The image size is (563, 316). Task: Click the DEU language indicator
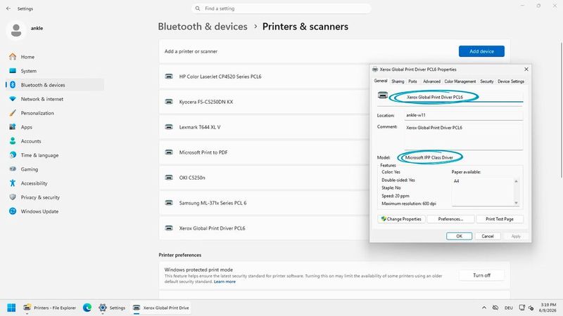tap(508, 308)
